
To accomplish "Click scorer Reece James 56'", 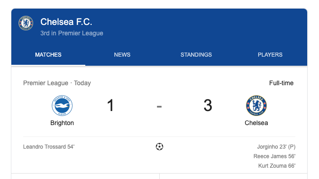I will click(274, 156).
